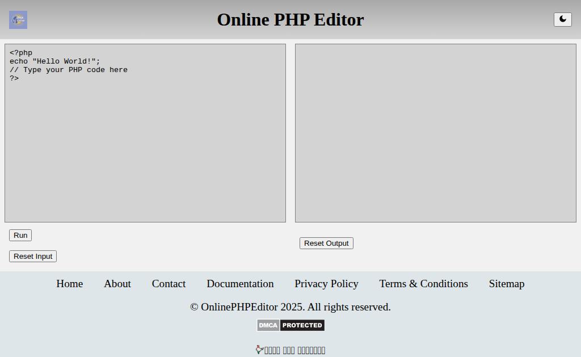
Task: Toggle dark mode with the moon button
Action: coord(562,20)
